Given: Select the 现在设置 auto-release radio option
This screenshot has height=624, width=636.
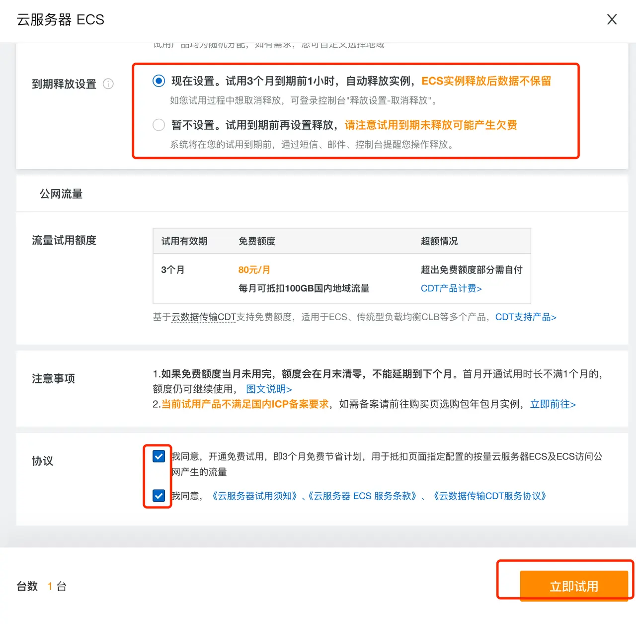Looking at the screenshot, I should click(x=159, y=81).
